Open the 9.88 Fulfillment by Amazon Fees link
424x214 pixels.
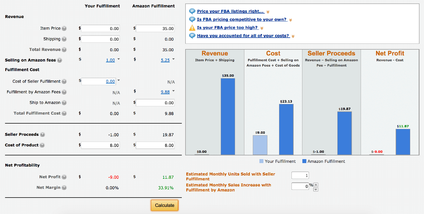(165, 92)
